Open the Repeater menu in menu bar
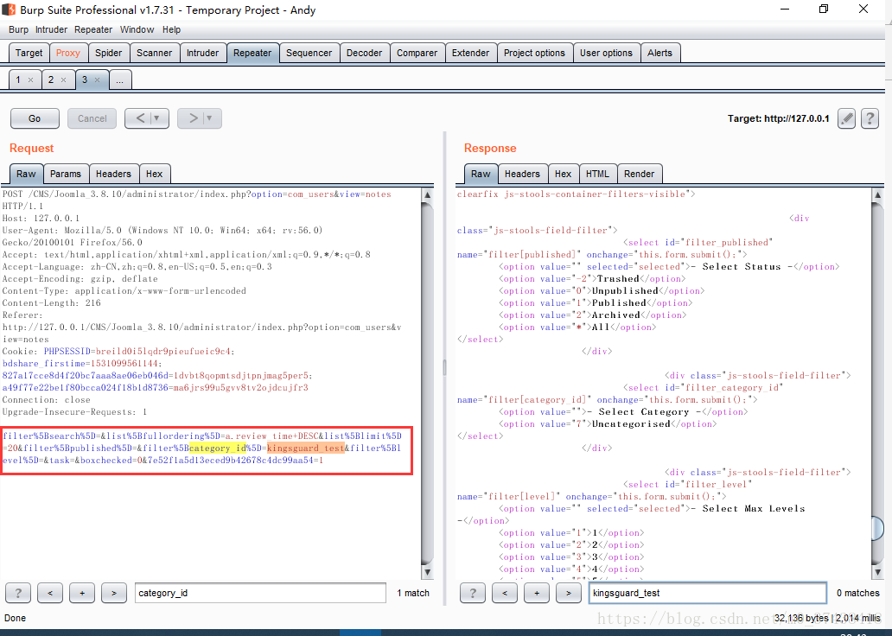892x636 pixels. (93, 29)
